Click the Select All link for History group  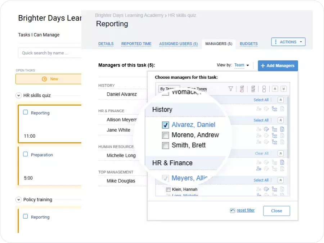[x=261, y=120]
